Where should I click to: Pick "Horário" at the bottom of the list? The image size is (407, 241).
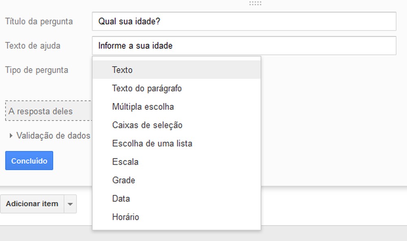pyautogui.click(x=125, y=217)
